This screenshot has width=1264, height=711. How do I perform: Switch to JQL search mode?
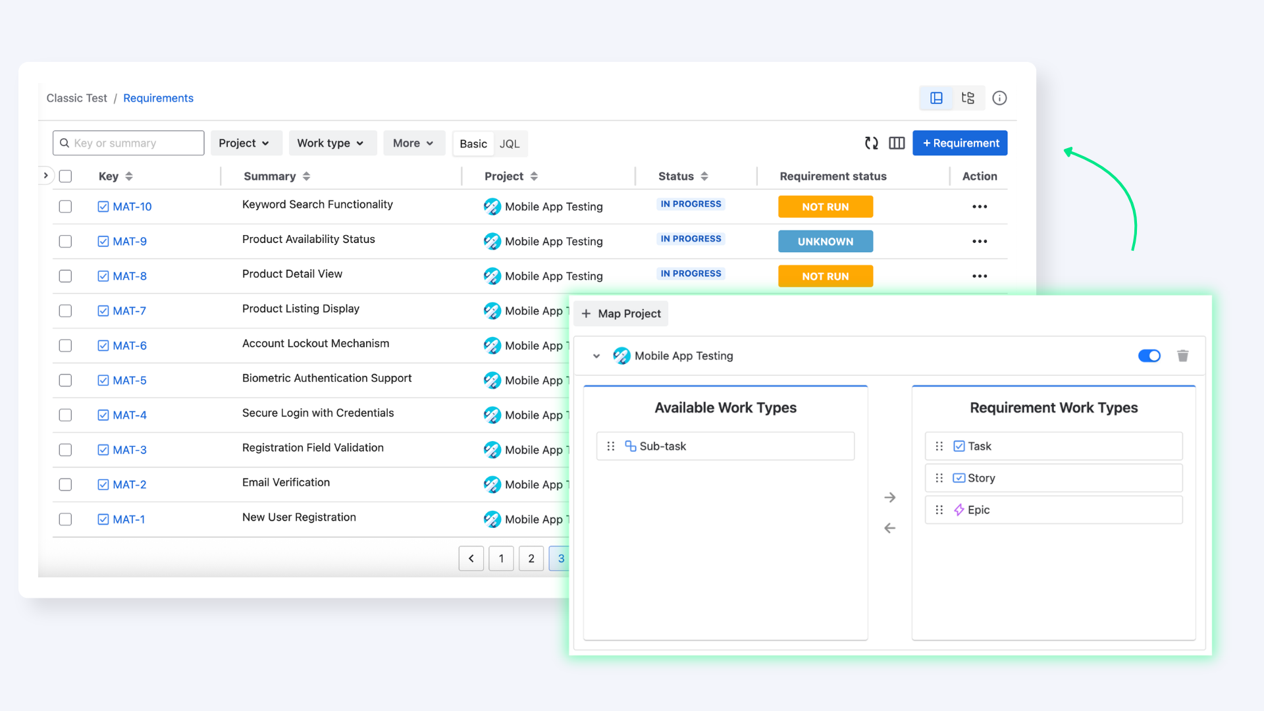pyautogui.click(x=510, y=144)
